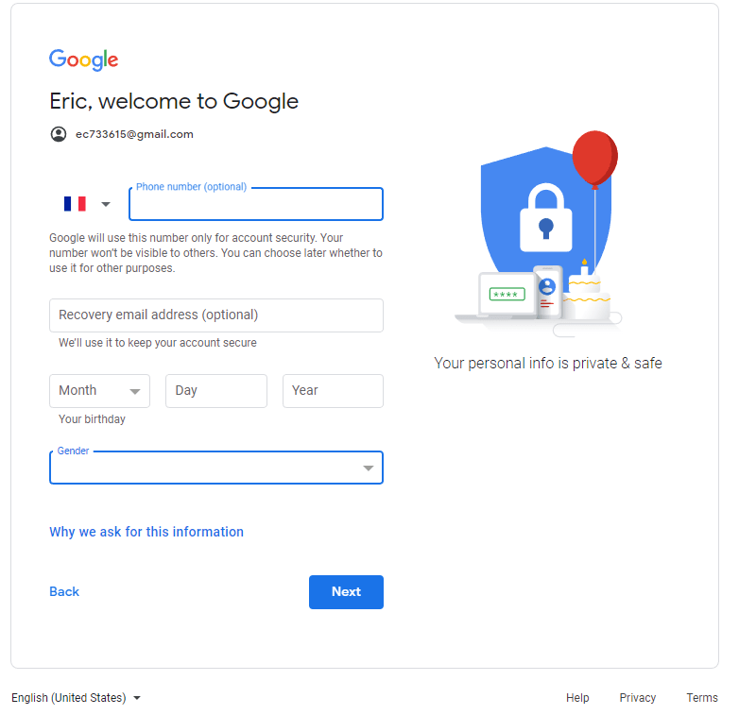
Task: Open 'Why we ask for this information'
Action: [x=146, y=532]
